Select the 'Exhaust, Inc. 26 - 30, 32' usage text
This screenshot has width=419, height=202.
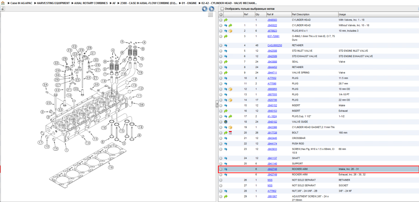(x=353, y=174)
